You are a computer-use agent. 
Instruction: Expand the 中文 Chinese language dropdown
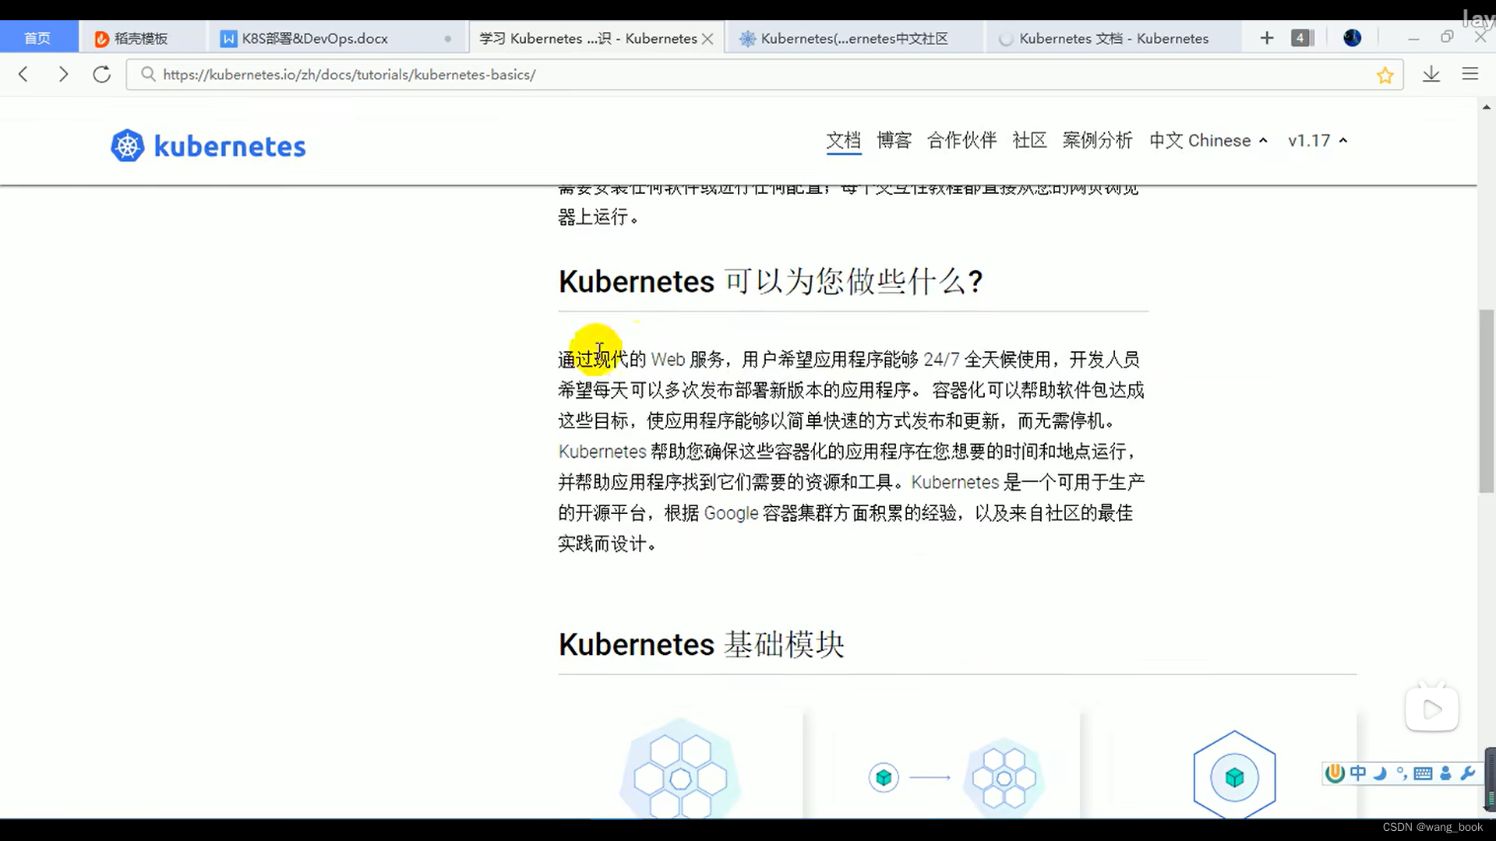pos(1208,141)
